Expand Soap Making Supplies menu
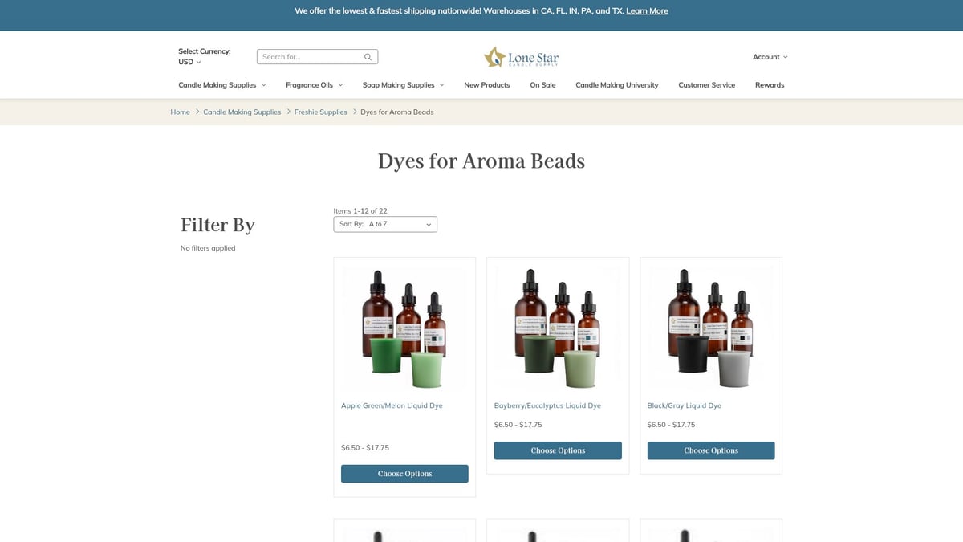The image size is (963, 542). [403, 85]
